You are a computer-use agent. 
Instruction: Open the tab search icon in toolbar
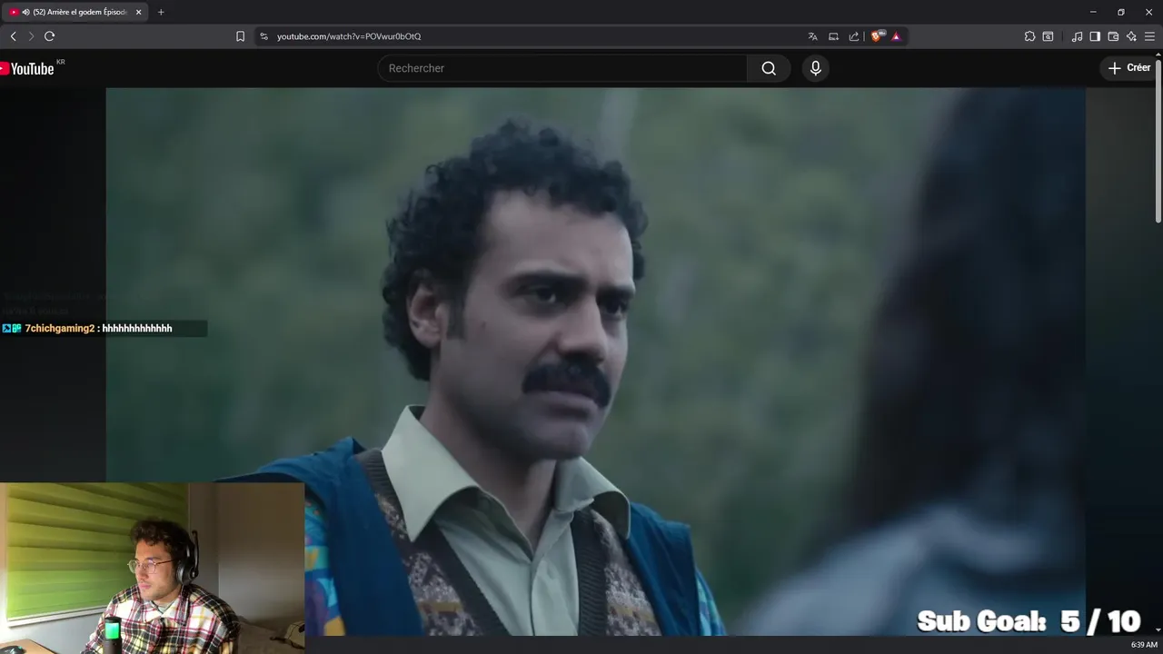(1048, 36)
